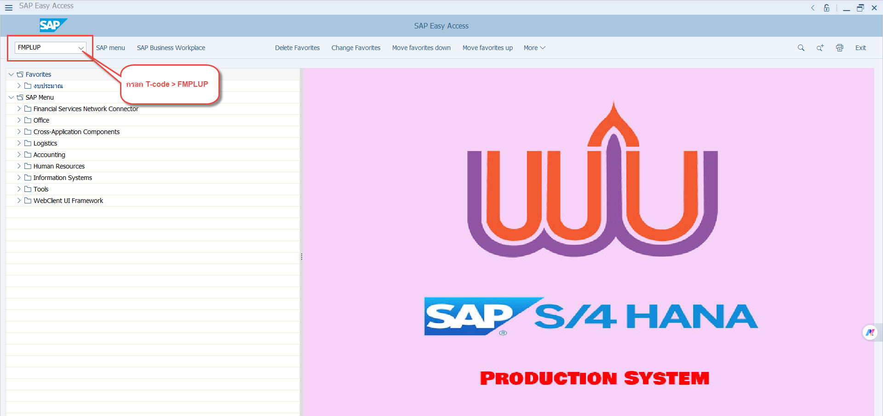883x416 pixels.
Task: Click the Exit button
Action: [x=860, y=48]
